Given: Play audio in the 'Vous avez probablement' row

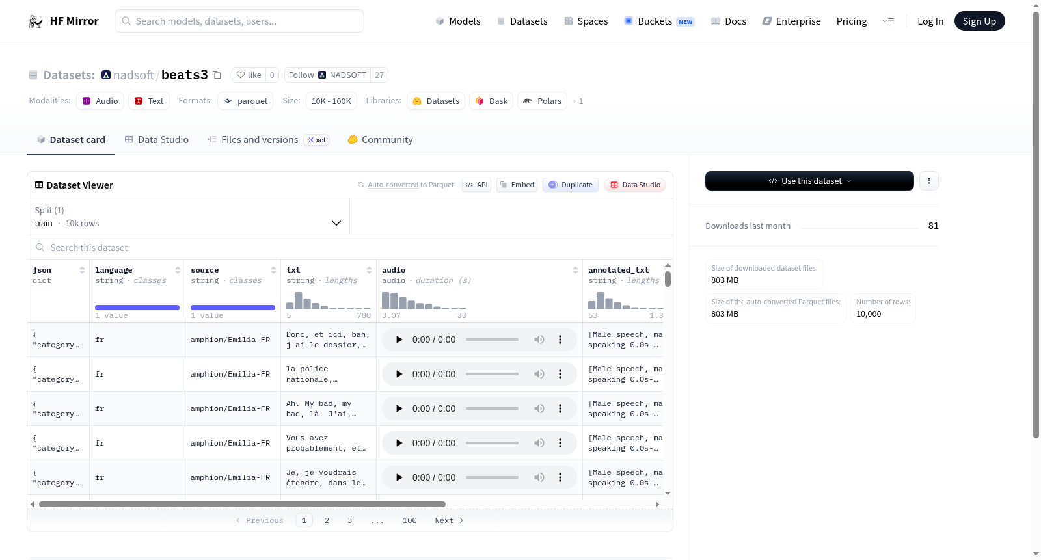Looking at the screenshot, I should (399, 443).
